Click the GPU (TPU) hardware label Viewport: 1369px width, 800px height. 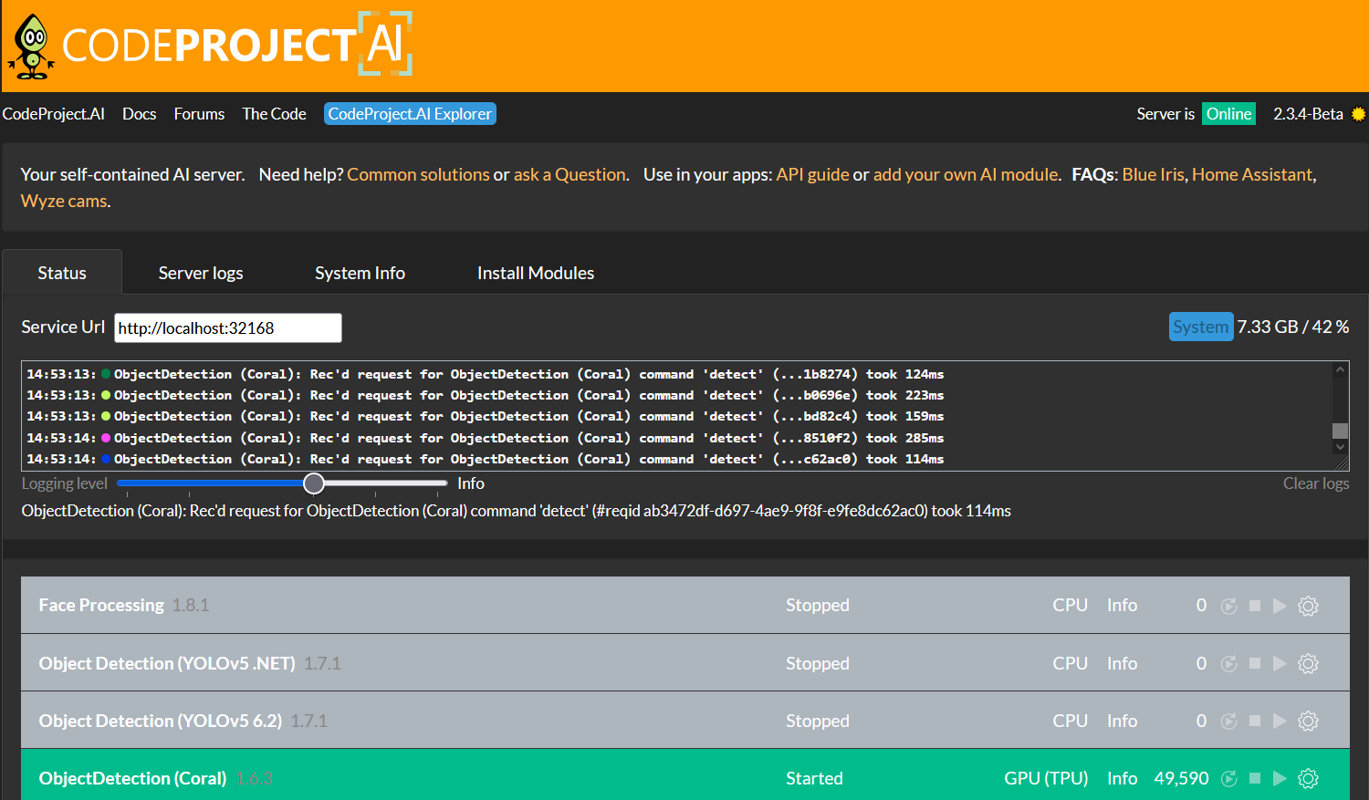(x=1046, y=778)
